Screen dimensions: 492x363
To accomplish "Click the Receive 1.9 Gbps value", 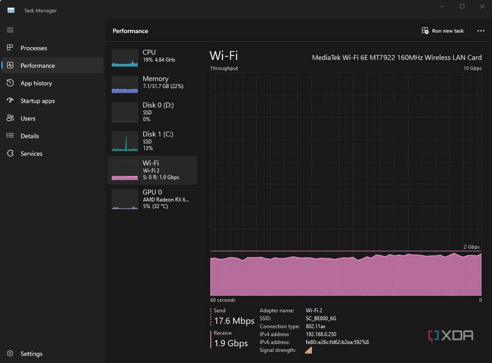I will tap(231, 343).
